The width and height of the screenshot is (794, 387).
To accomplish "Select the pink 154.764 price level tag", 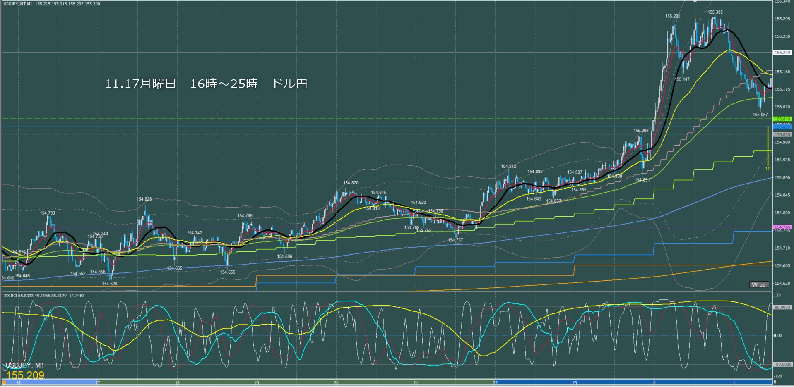I will [782, 227].
